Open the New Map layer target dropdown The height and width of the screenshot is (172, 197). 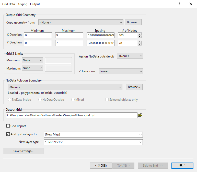point(93,135)
